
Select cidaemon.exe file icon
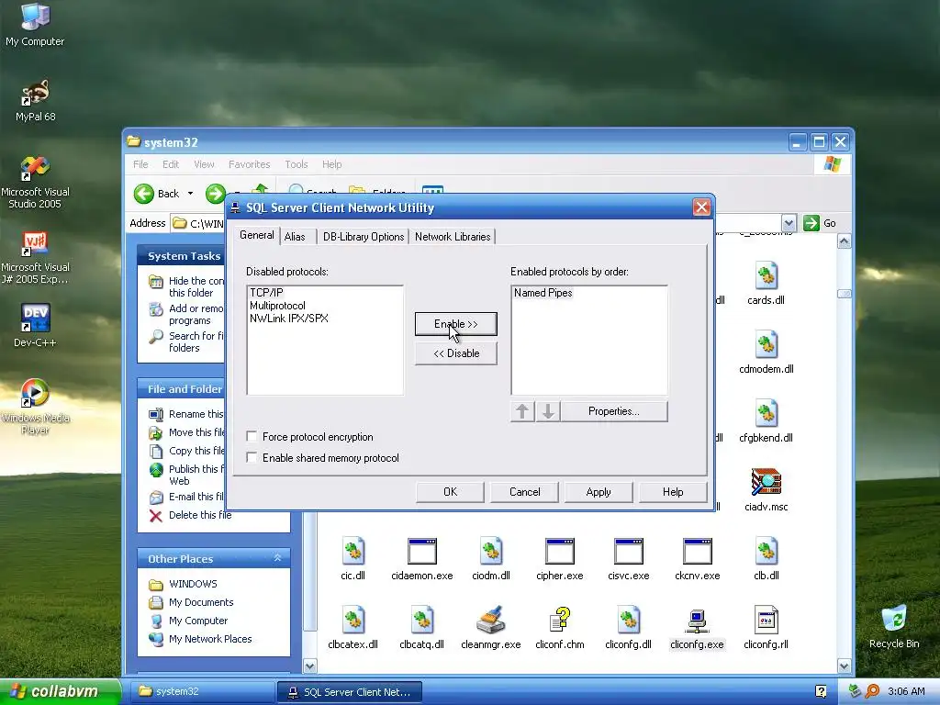point(421,559)
